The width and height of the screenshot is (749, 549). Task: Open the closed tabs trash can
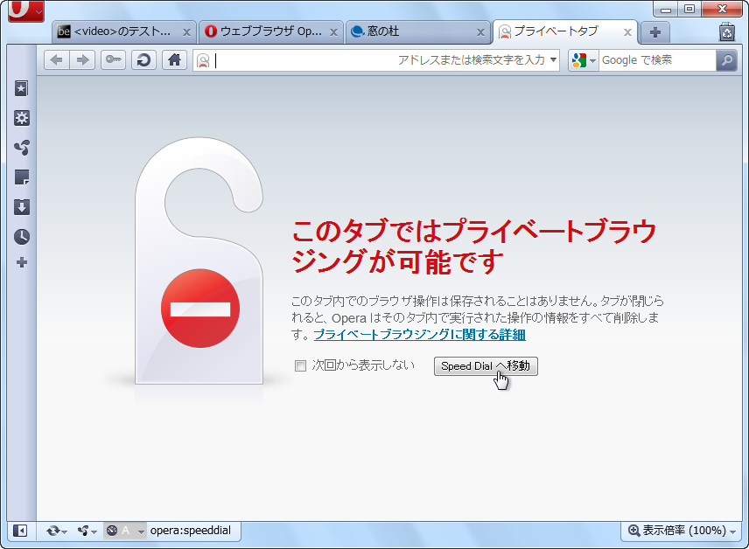(727, 32)
